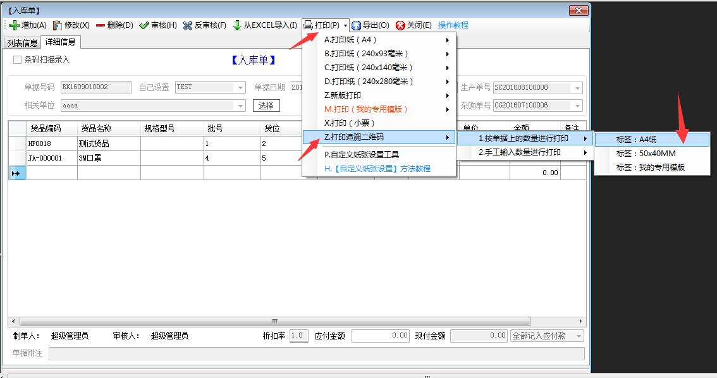Expand the 相关单位 combo box
Image resolution: width=717 pixels, height=378 pixels.
pos(240,106)
